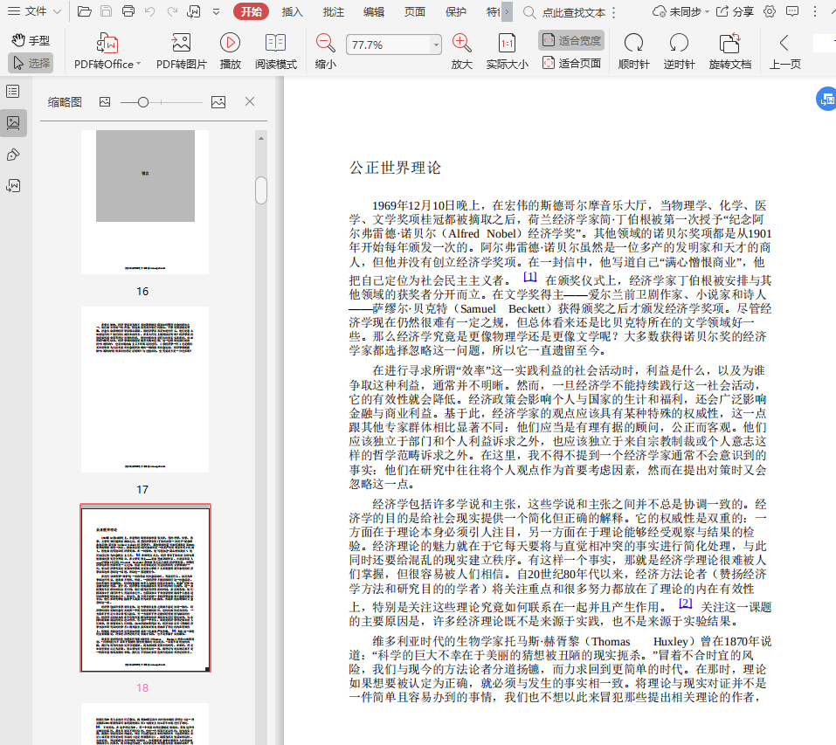Click the thumbnail size slider handle
The image size is (836, 745).
(143, 102)
